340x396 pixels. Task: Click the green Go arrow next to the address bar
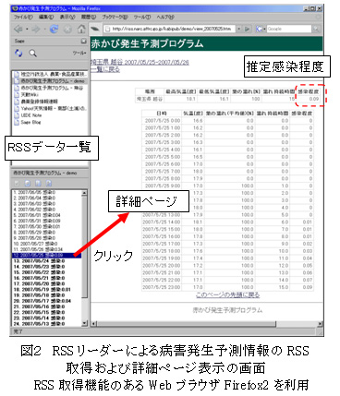point(248,29)
